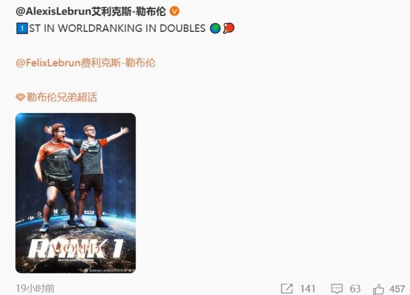Click the watermark on poster image
410x295 pixels.
point(110,271)
